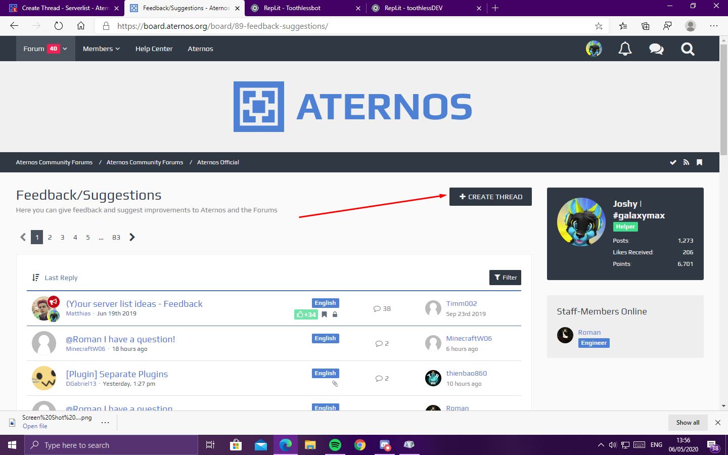Image resolution: width=728 pixels, height=455 pixels.
Task: Open File Explorer from the taskbar
Action: (310, 445)
